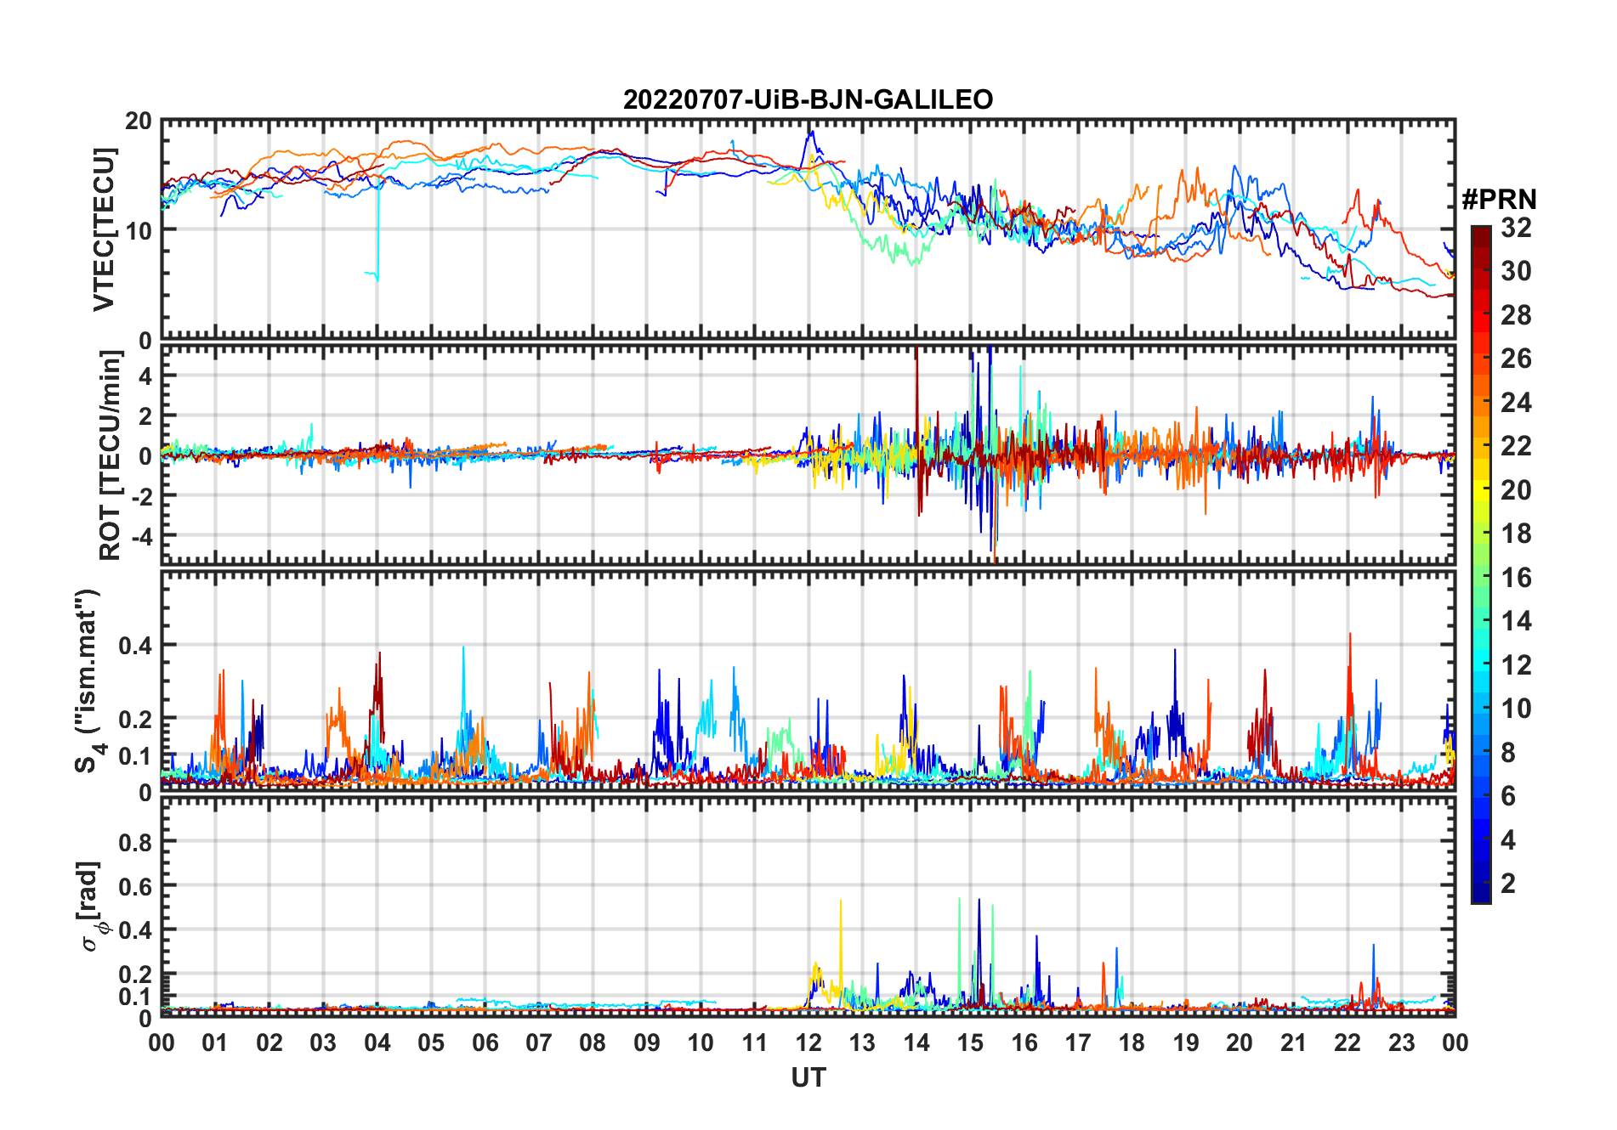This screenshot has width=1617, height=1130.
Task: Click the colorbar tick label 24
Action: click(1516, 403)
